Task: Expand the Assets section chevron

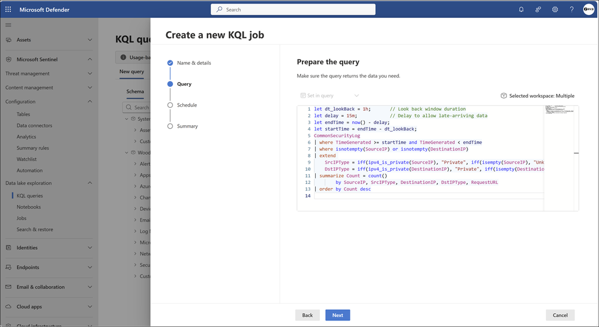Action: tap(90, 40)
